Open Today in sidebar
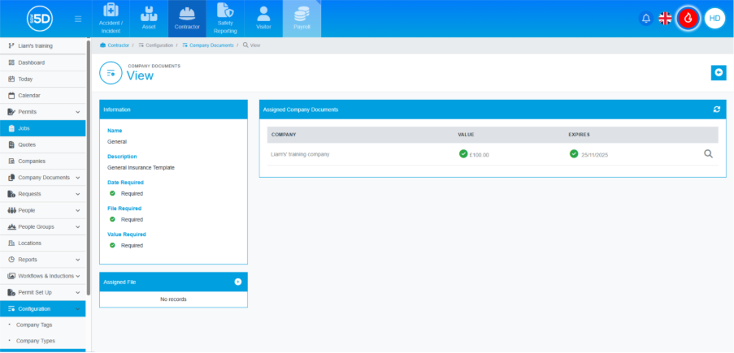Screen dimensions: 734x353 [42, 79]
